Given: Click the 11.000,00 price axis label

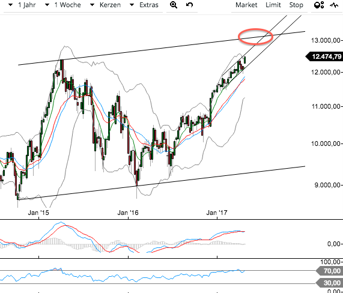Looking at the screenshot, I should [326, 106].
